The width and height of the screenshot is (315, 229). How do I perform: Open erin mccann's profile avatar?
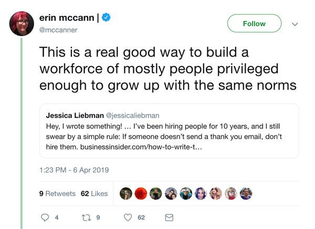20,23
